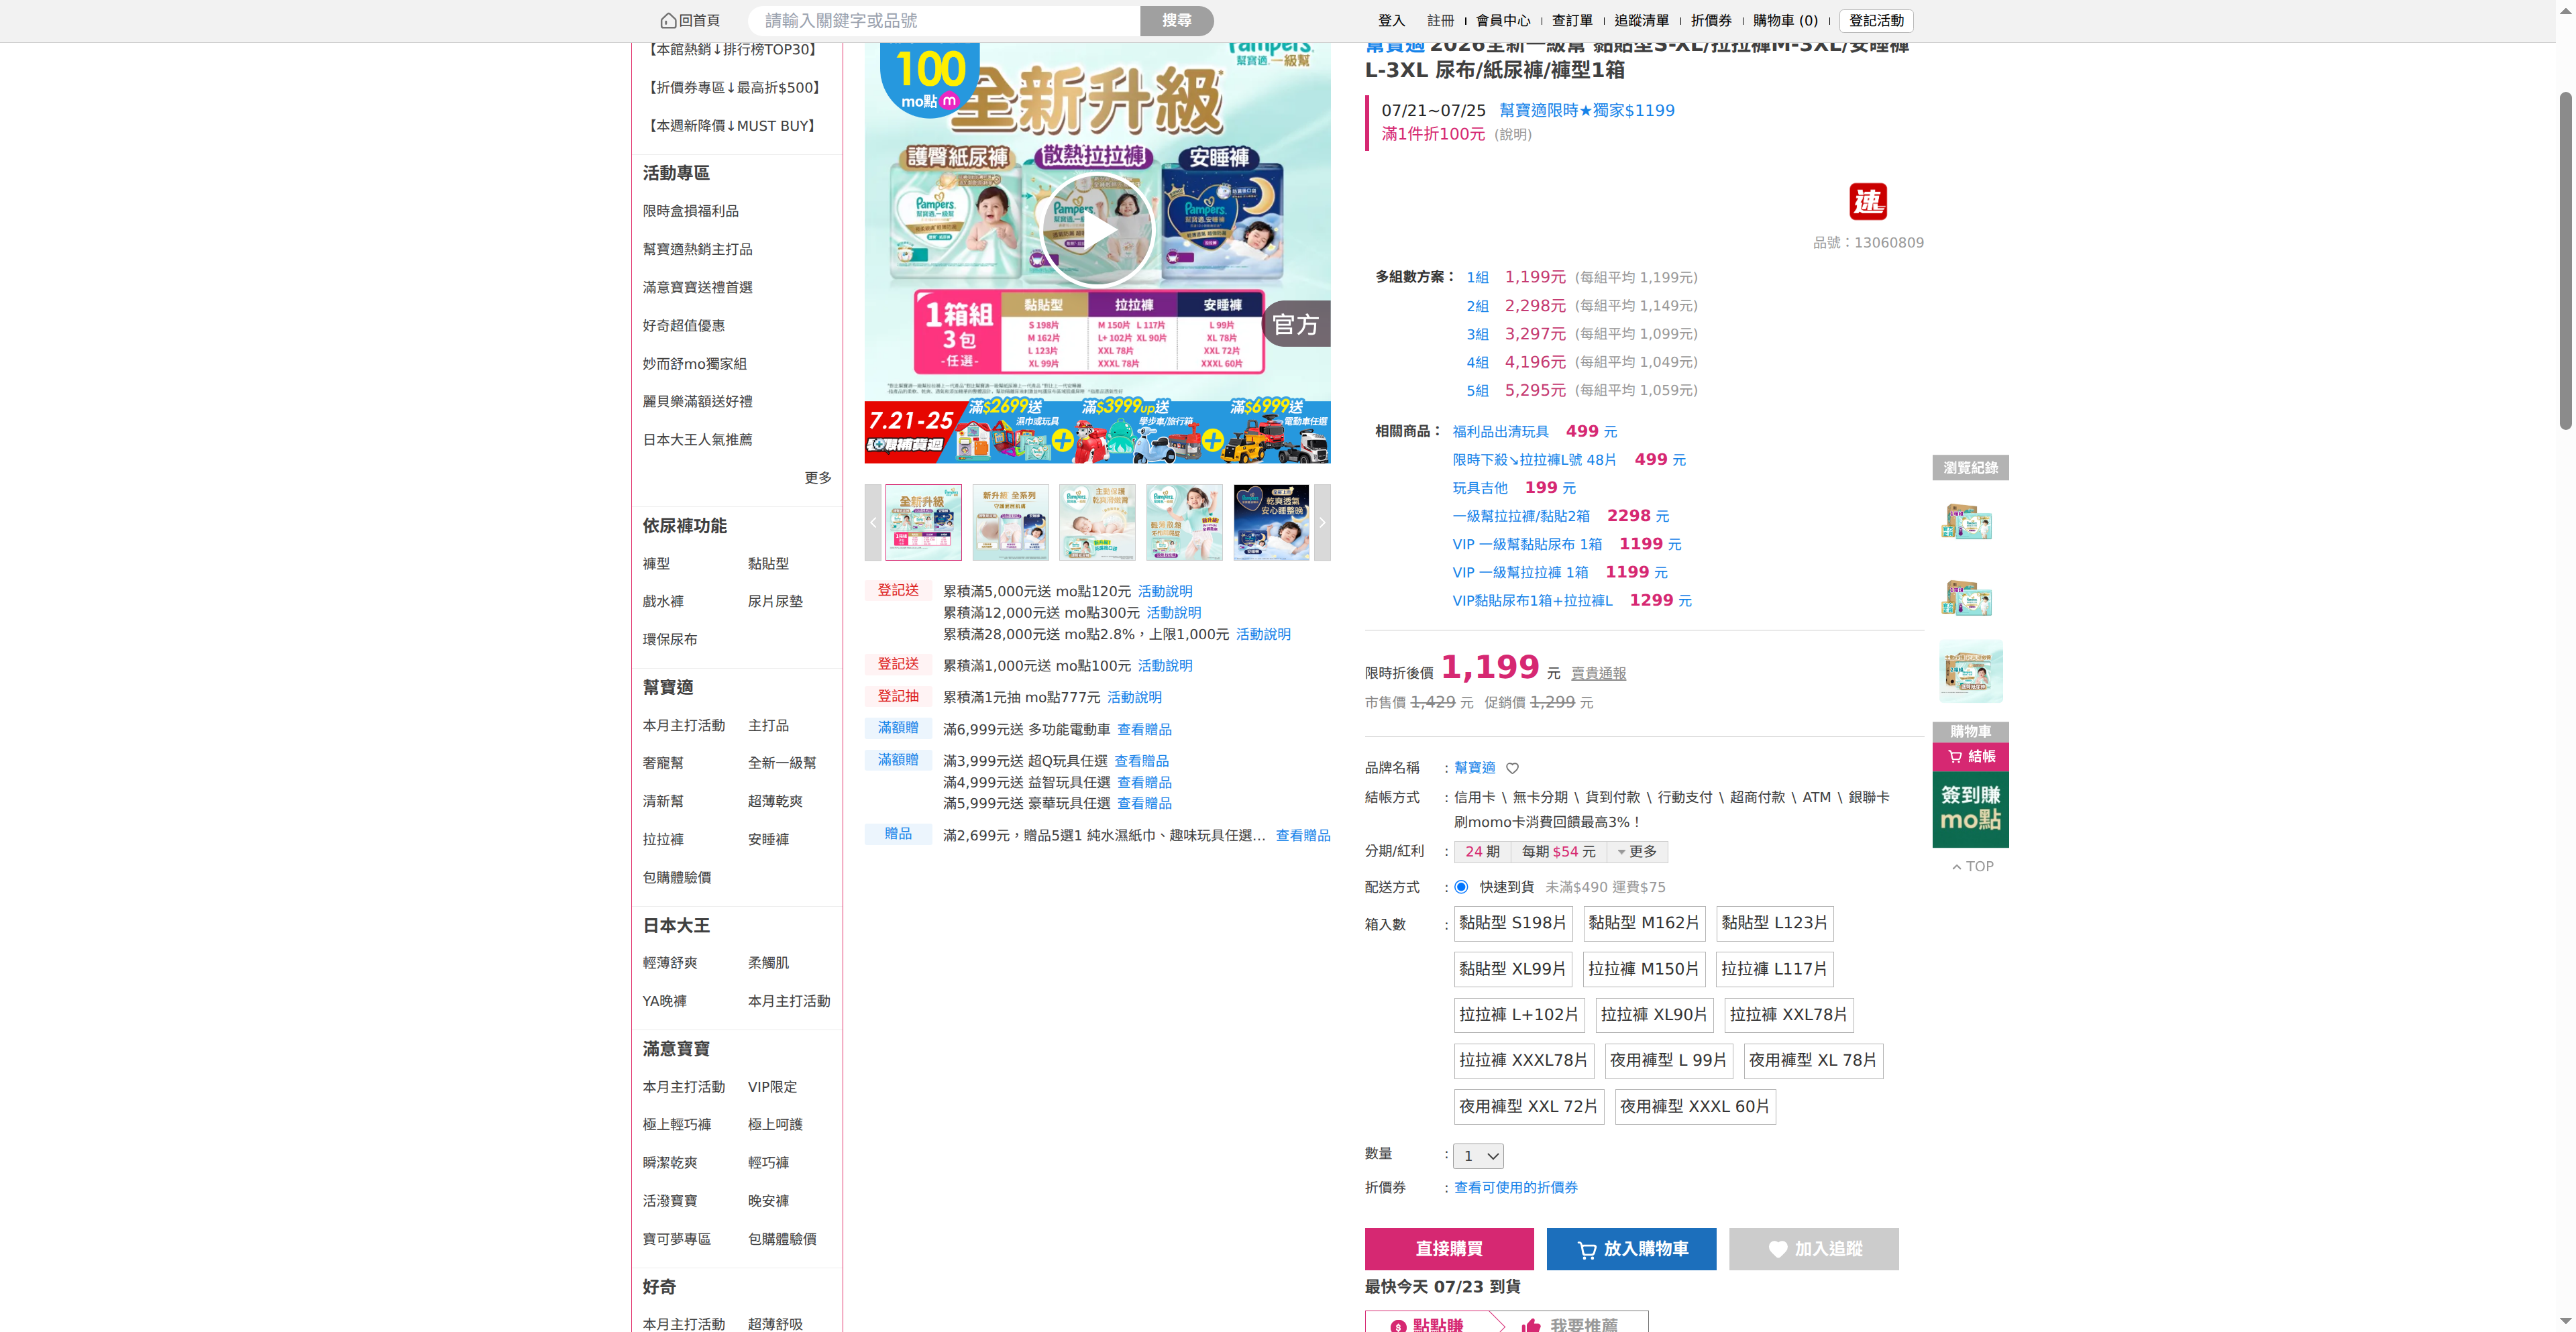Viewport: 2576px width, 1332px height.
Task: Click 註冊 in top navigation
Action: pyautogui.click(x=1441, y=21)
